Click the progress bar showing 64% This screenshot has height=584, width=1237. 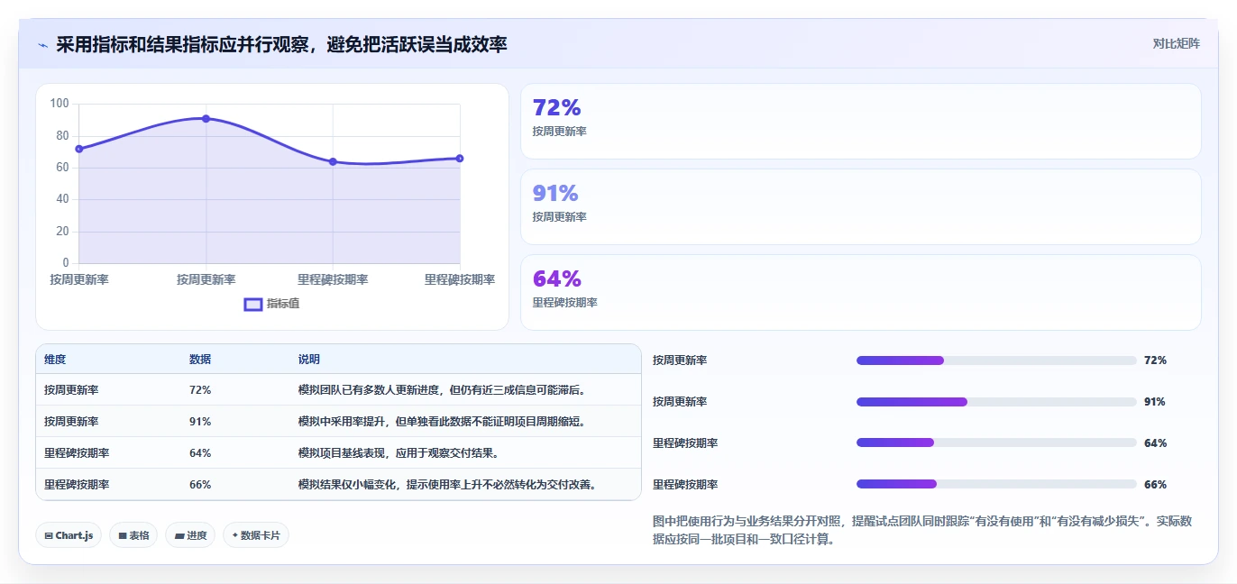pos(996,443)
